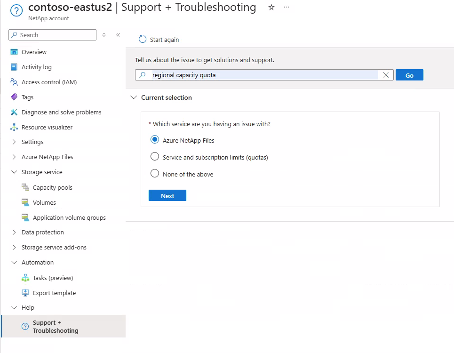Open the Volumes page

click(44, 202)
